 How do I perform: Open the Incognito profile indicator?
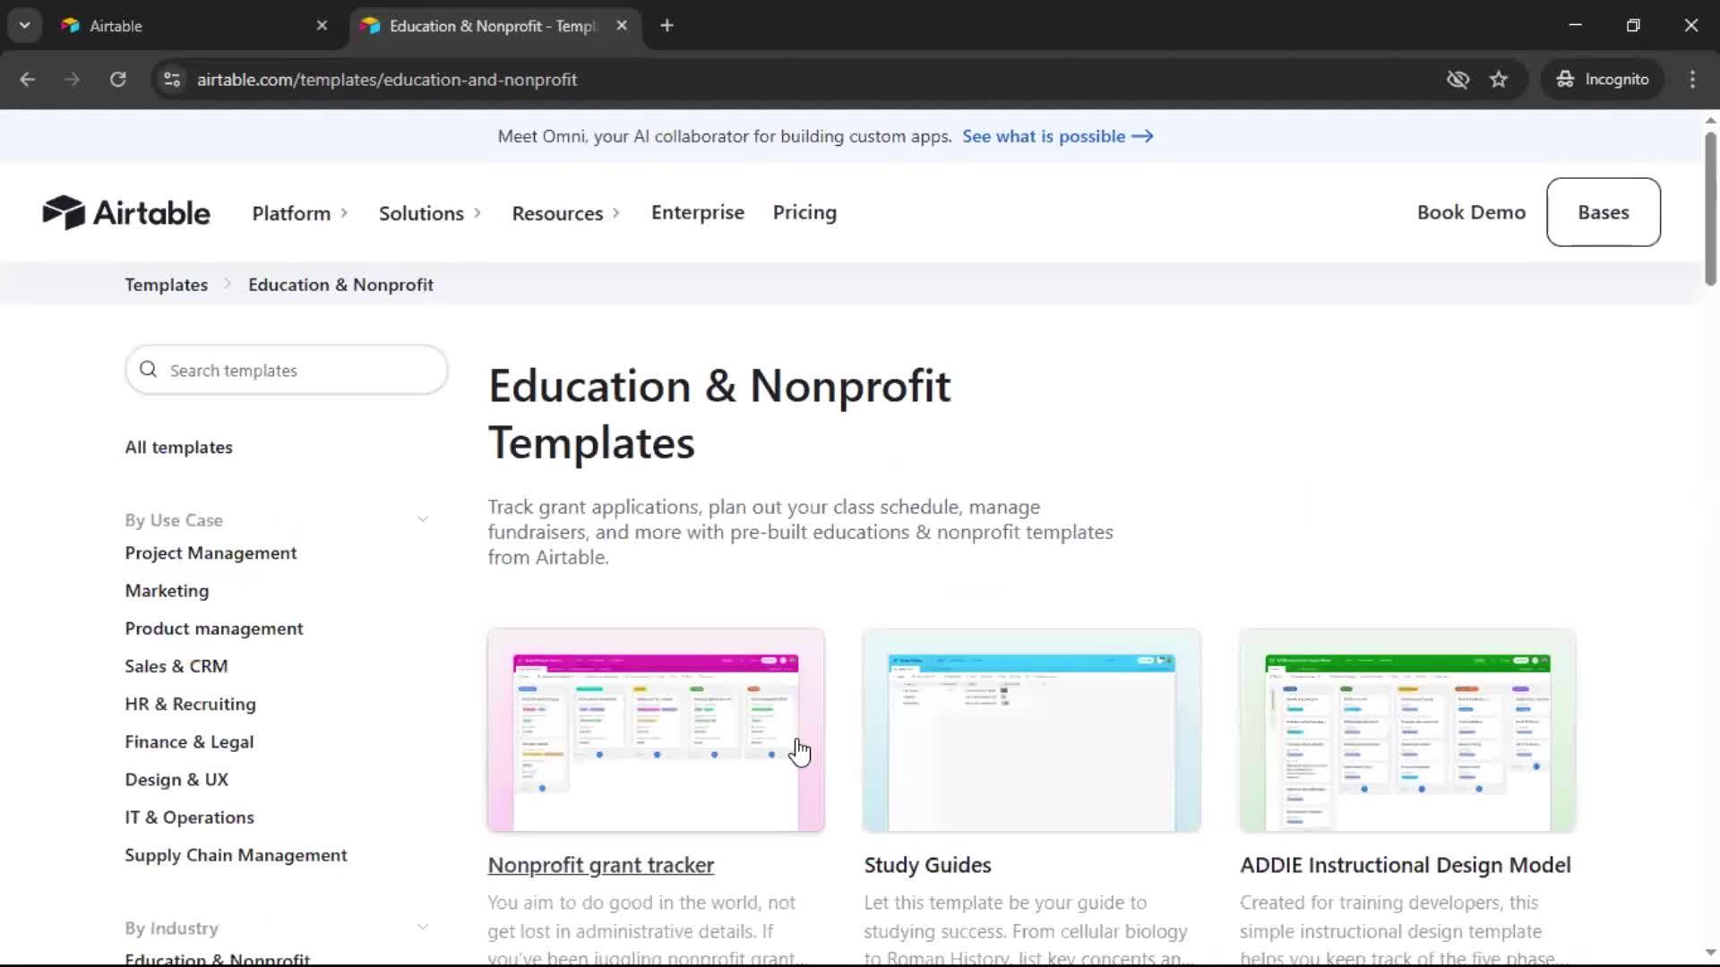point(1603,80)
